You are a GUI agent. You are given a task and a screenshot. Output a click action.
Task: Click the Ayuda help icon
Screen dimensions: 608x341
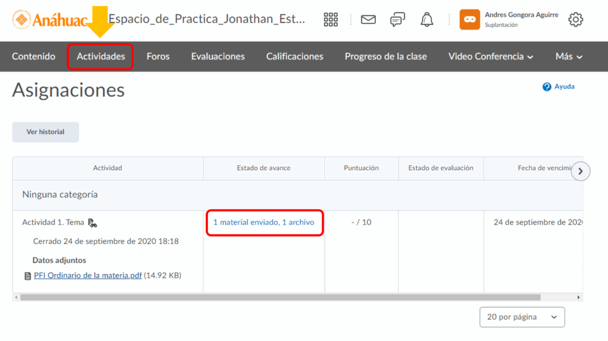click(x=547, y=87)
